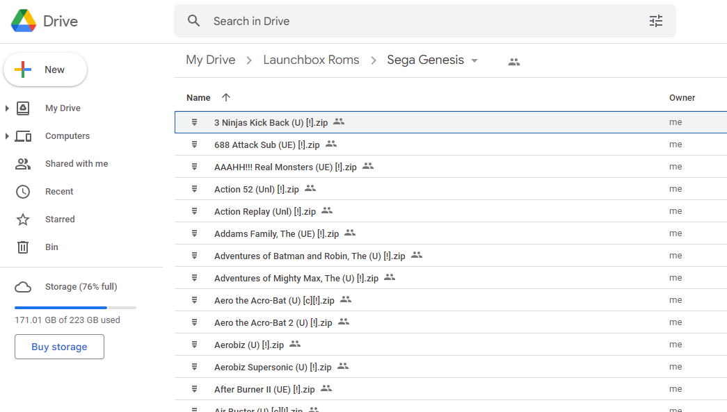Select Addams Family, The (UE) [!].zip

[x=276, y=233]
